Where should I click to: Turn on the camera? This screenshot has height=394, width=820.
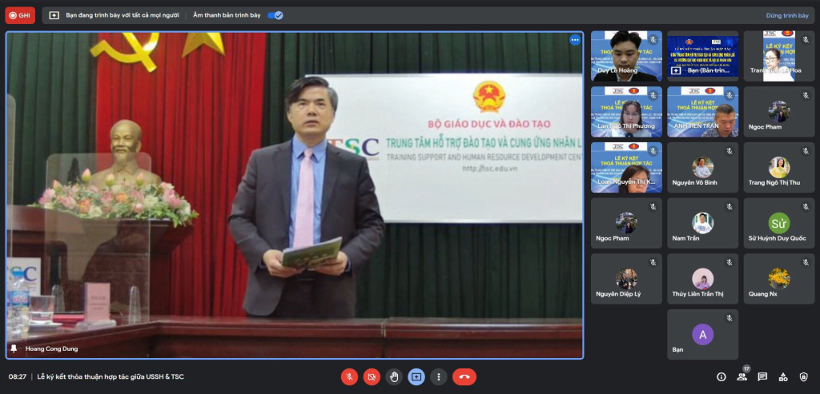(372, 376)
